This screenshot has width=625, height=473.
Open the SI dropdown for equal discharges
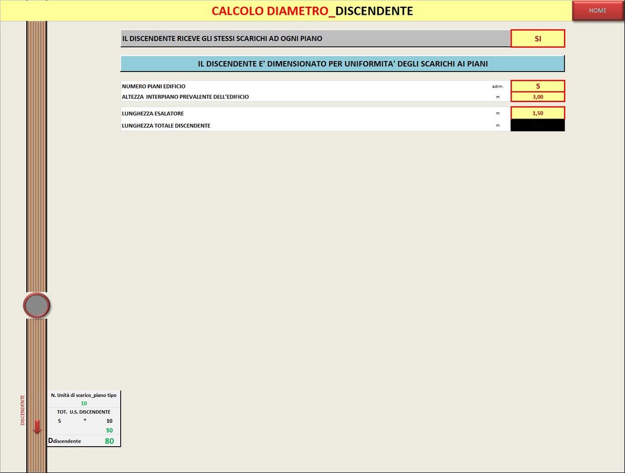pyautogui.click(x=538, y=38)
